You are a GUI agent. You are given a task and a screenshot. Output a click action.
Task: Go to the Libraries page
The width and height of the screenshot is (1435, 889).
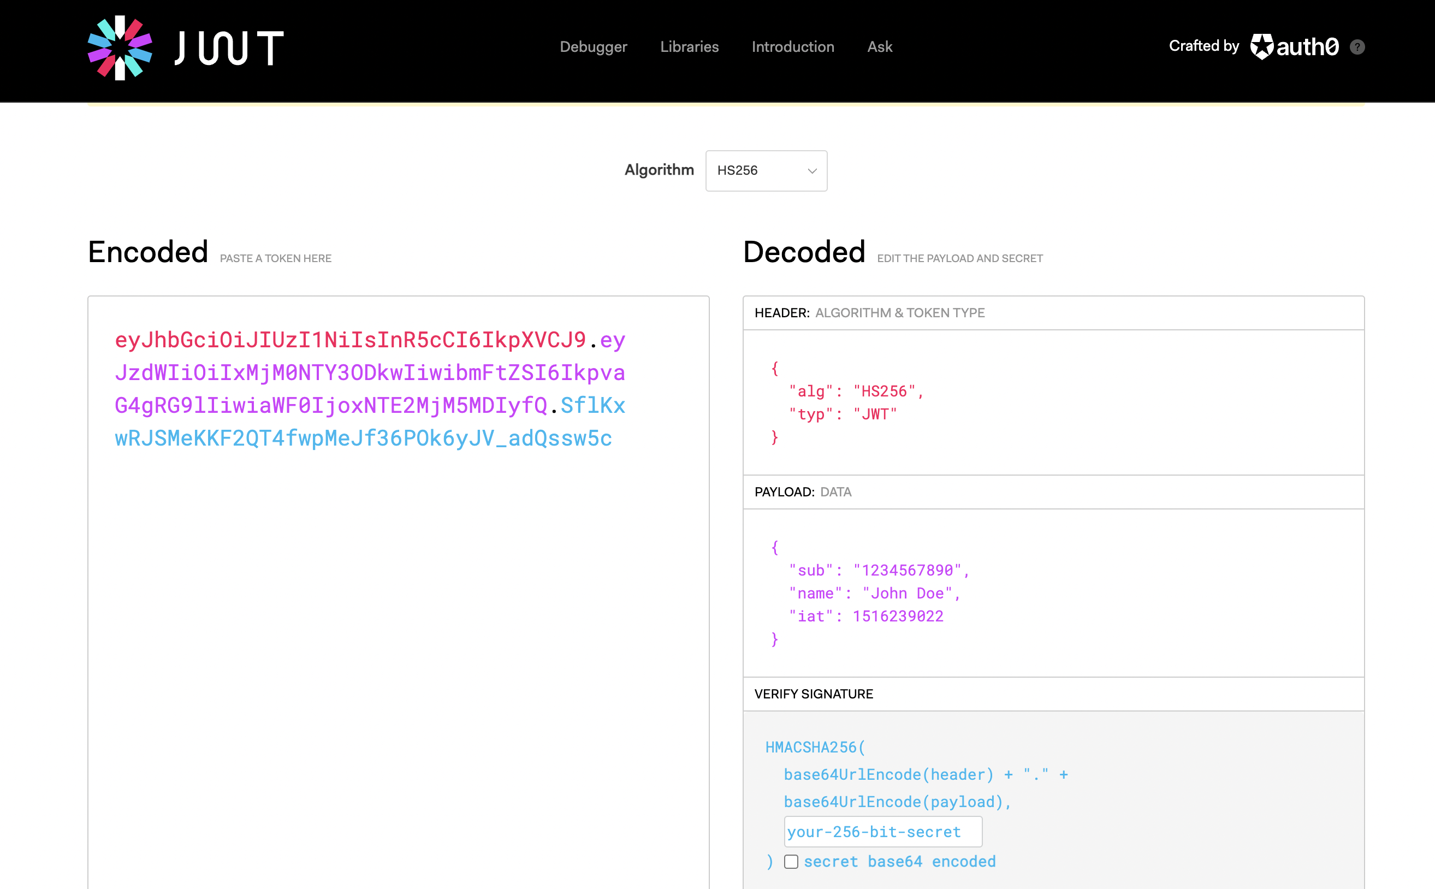pyautogui.click(x=689, y=47)
